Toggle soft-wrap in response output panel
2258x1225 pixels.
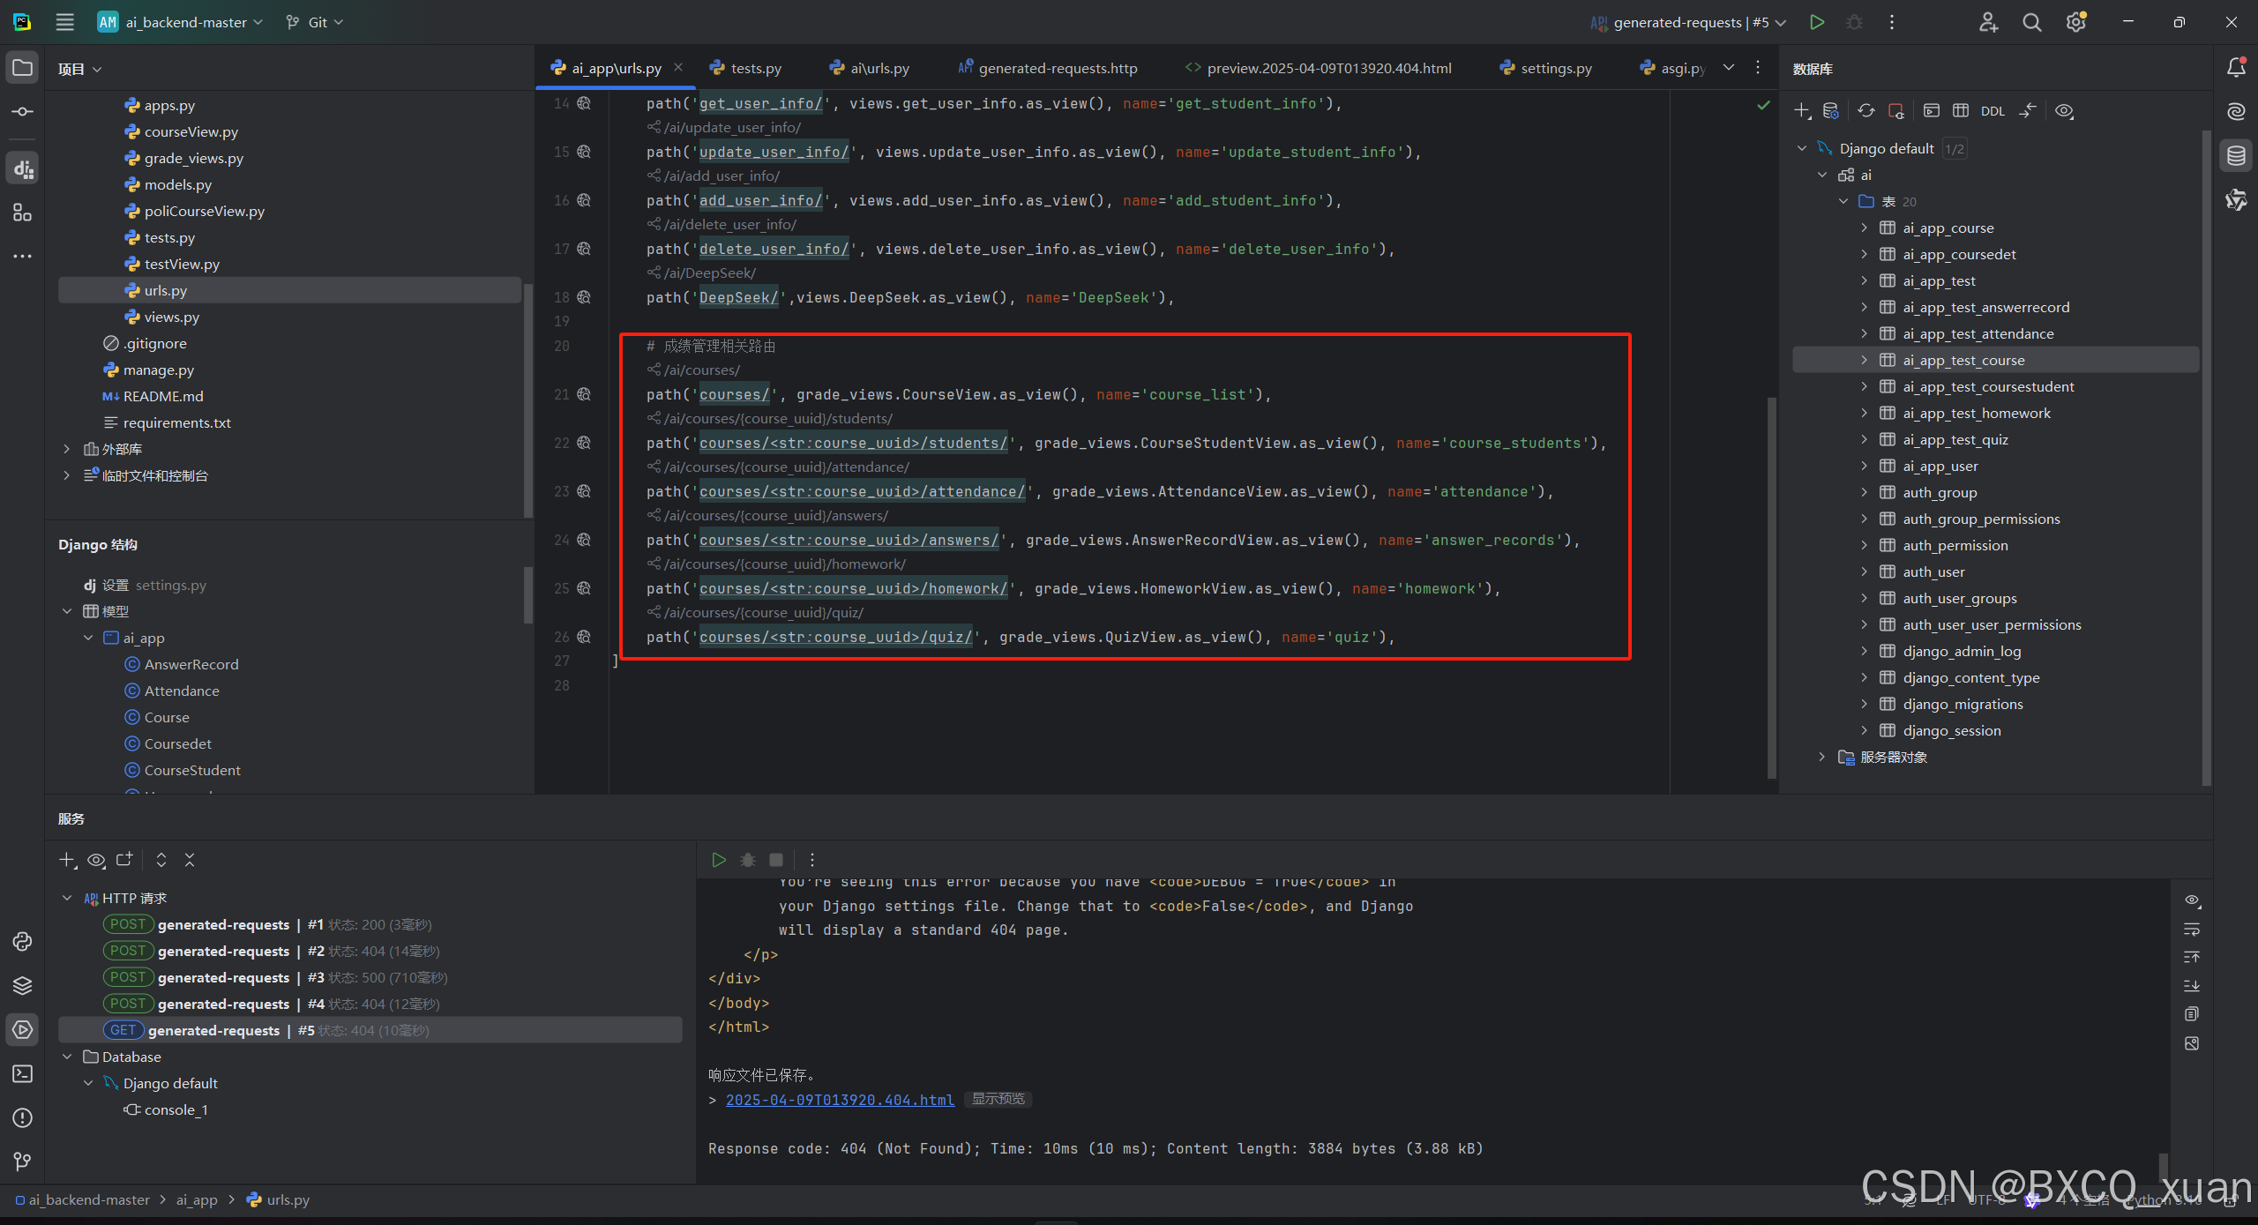click(2192, 930)
